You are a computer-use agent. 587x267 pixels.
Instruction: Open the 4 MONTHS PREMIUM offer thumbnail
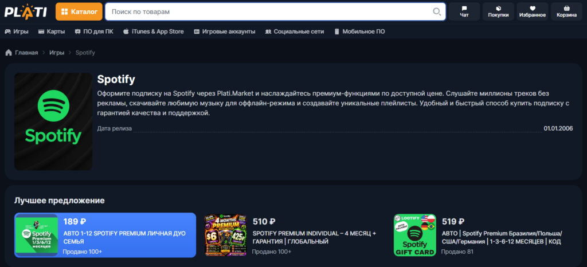(226, 235)
